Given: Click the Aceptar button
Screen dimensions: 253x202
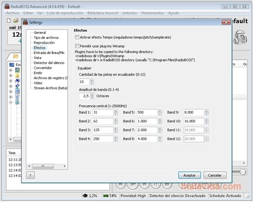Looking at the screenshot, I should [x=189, y=175].
